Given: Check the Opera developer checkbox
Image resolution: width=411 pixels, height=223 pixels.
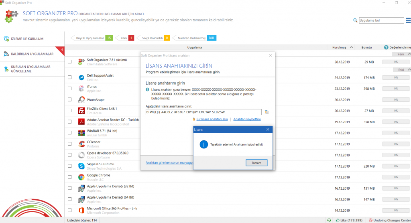Looking at the screenshot, I should [x=69, y=154].
